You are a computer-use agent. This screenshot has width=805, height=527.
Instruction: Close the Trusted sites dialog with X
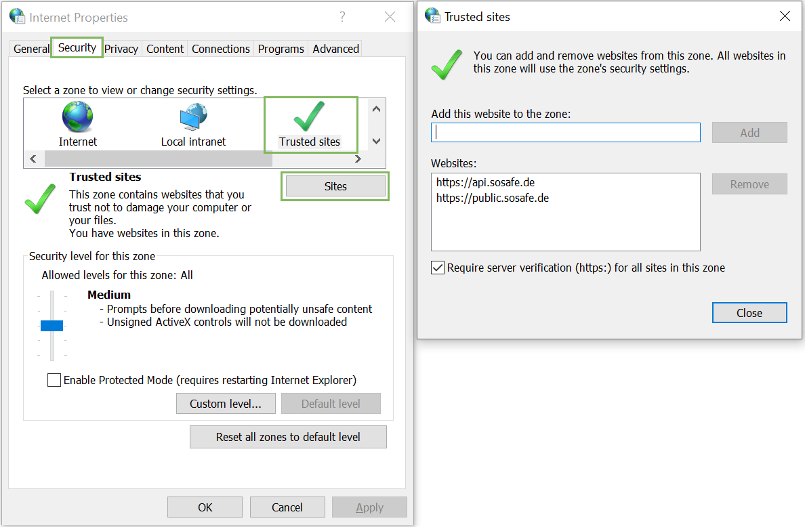pos(785,17)
